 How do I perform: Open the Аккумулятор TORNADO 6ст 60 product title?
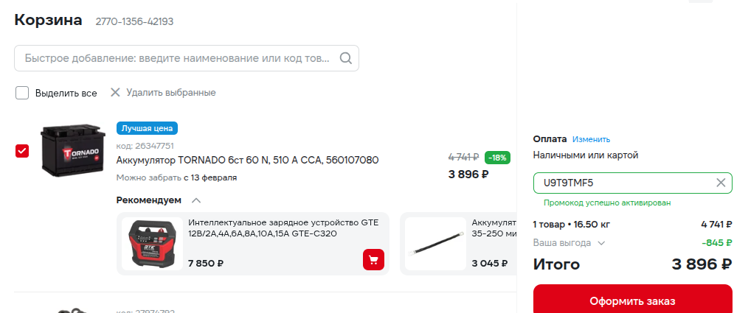pyautogui.click(x=247, y=160)
